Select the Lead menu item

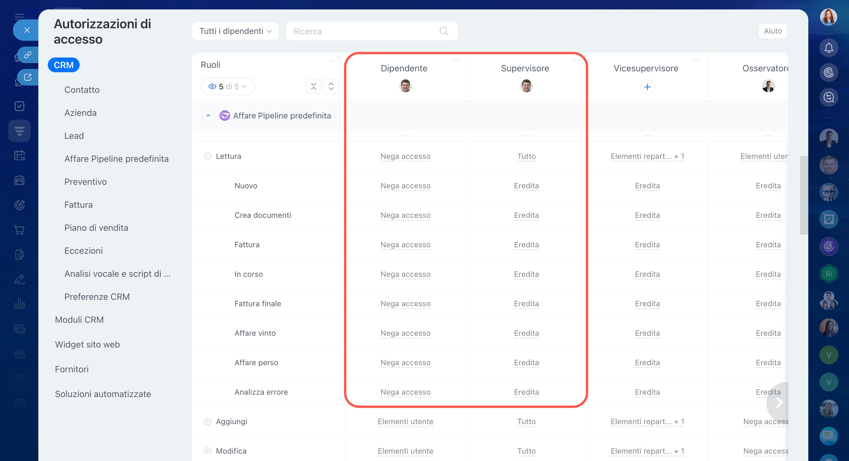click(x=74, y=136)
